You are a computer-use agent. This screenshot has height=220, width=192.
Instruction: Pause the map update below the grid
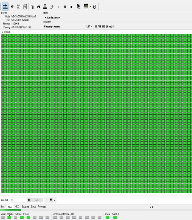point(46,200)
